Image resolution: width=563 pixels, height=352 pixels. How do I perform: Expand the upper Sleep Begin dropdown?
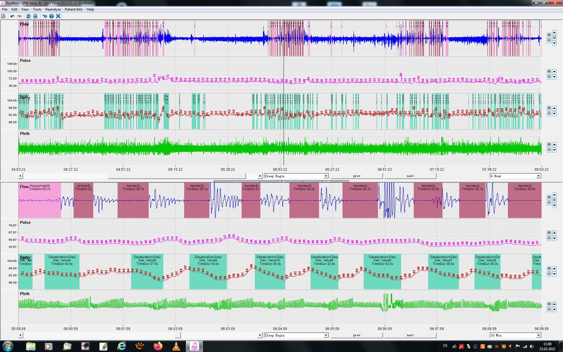click(326, 176)
